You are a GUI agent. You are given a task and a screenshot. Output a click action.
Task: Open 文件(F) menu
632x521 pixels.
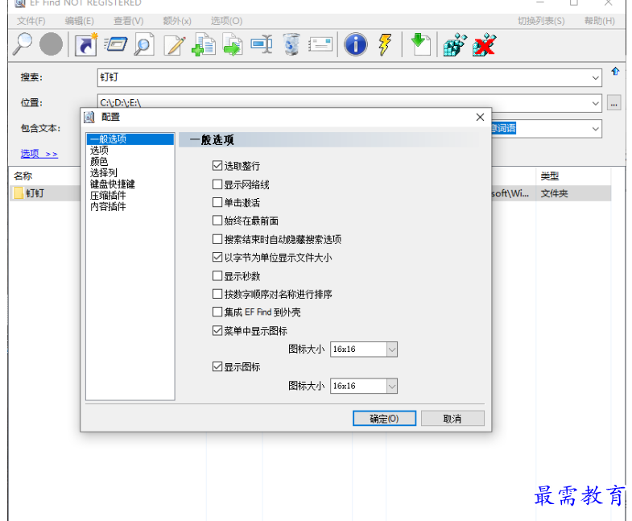coord(31,21)
